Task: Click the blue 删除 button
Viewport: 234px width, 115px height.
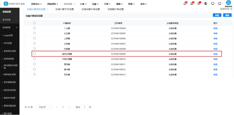Action: click(227, 15)
